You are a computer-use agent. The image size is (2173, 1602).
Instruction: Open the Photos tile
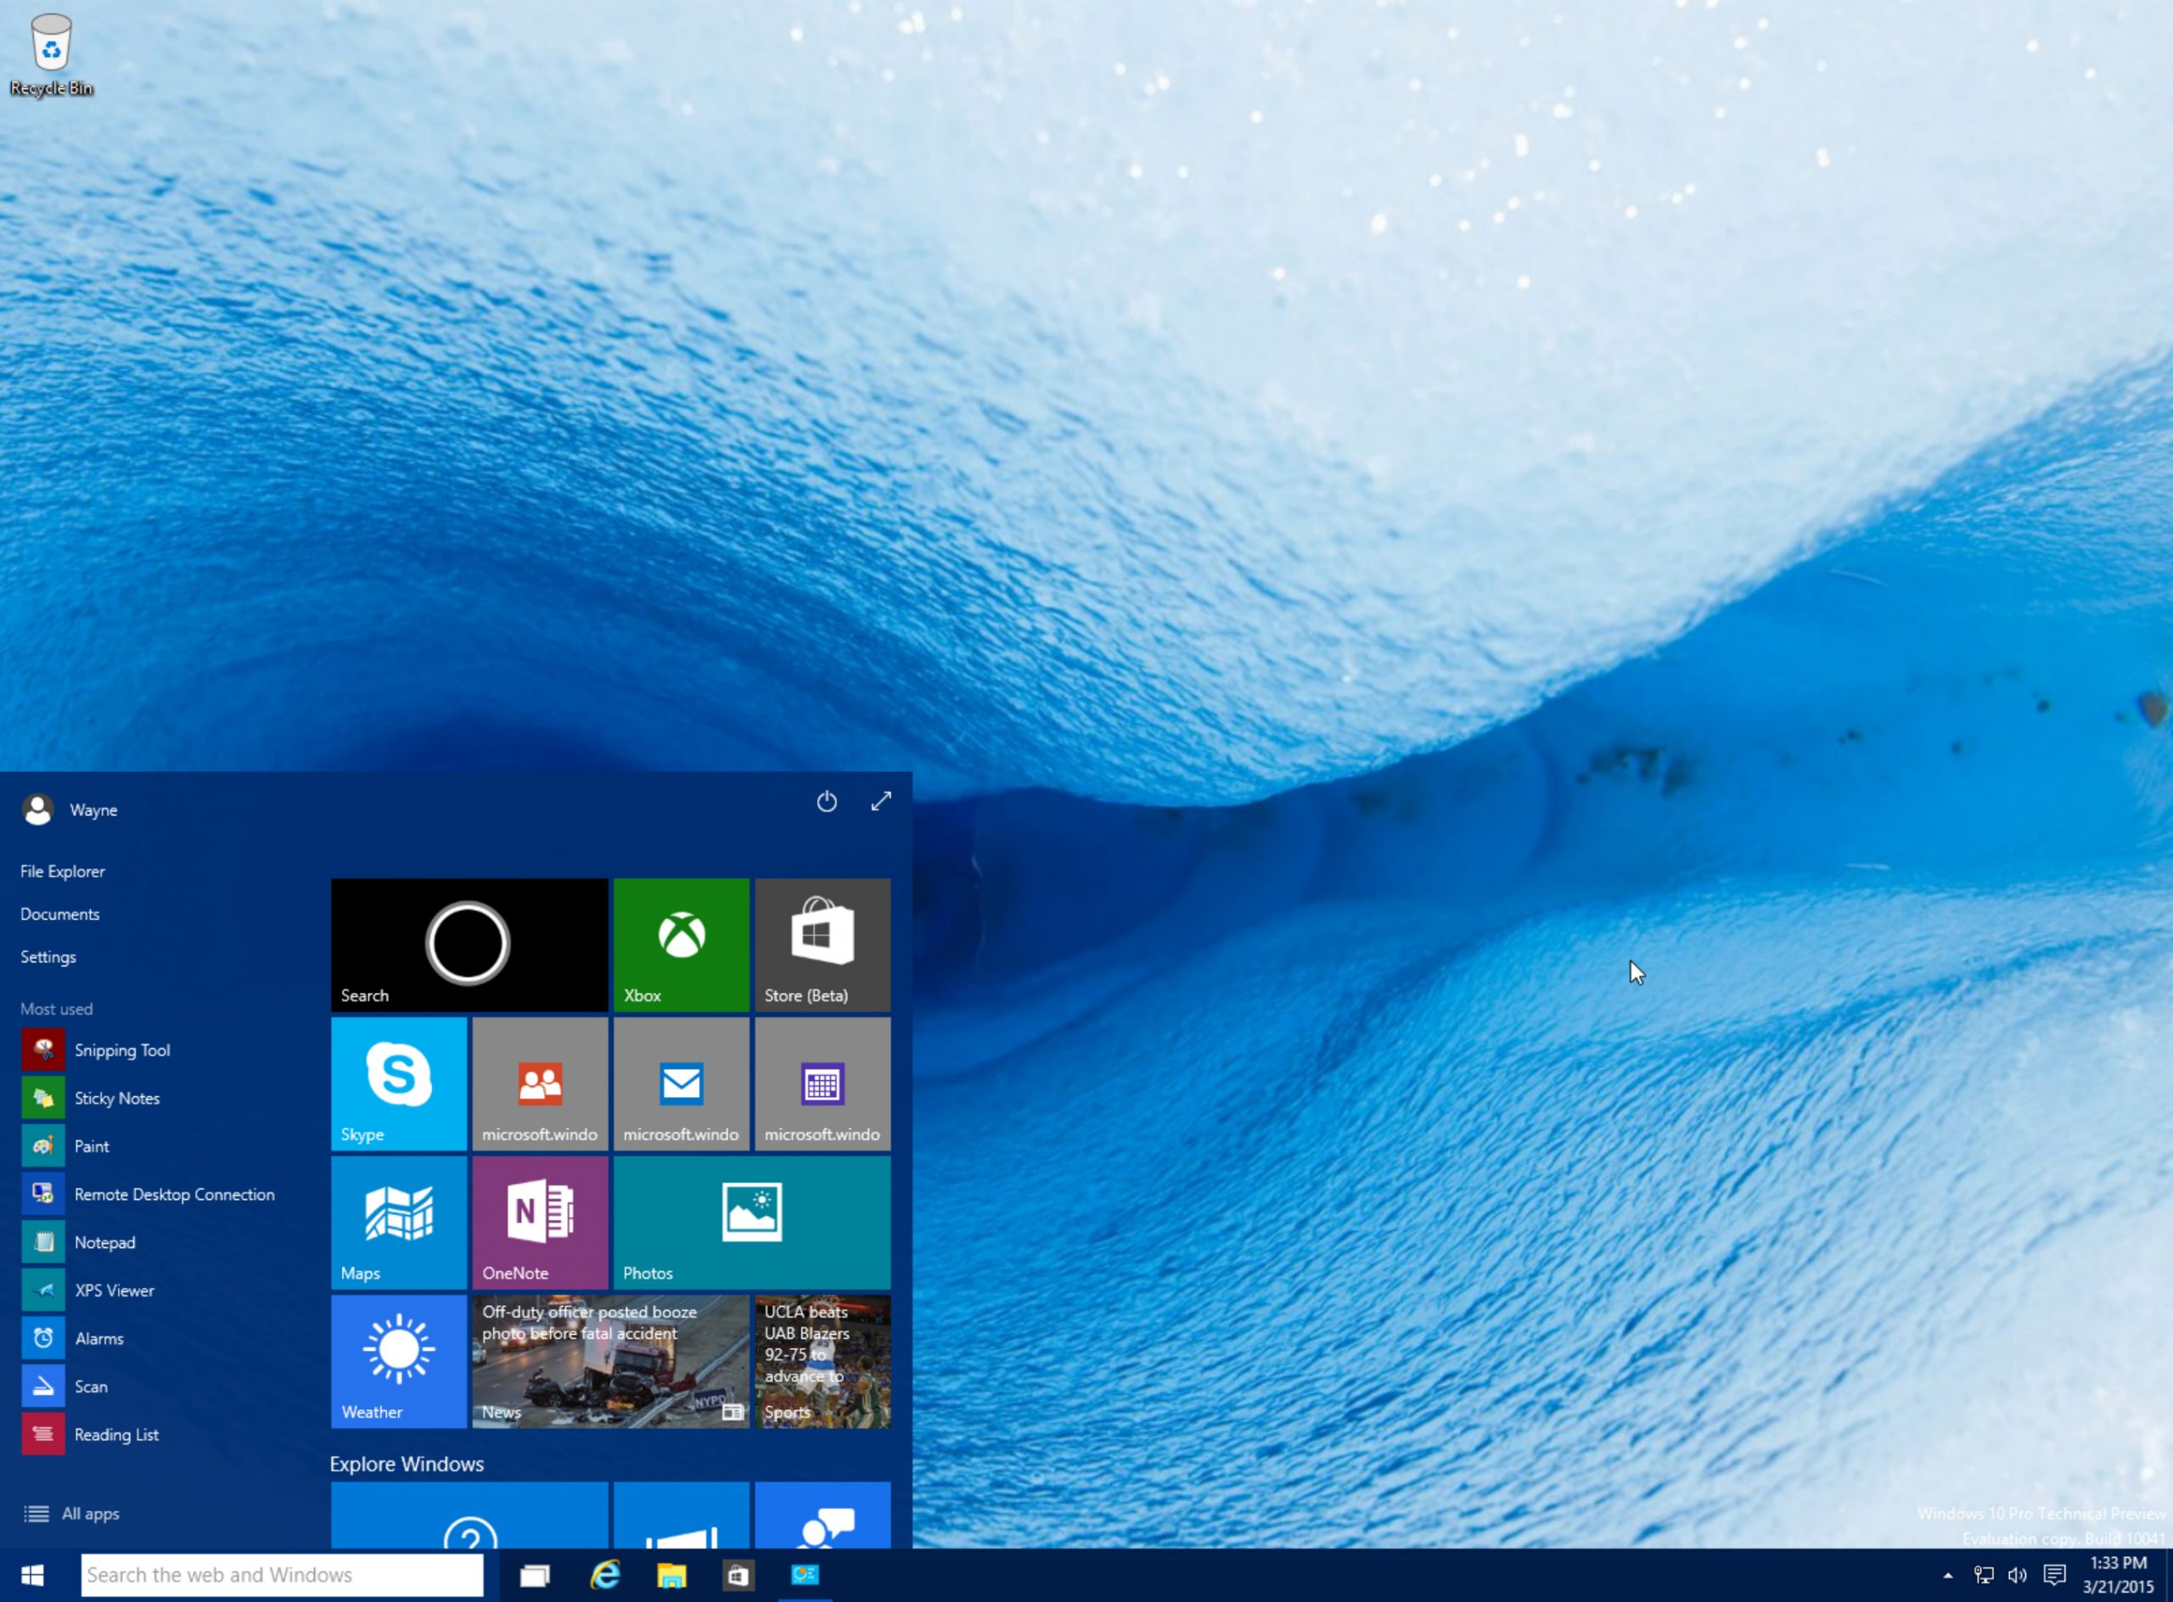752,1223
